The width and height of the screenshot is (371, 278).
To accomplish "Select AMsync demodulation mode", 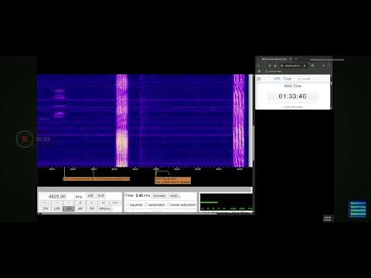I will coord(104,208).
